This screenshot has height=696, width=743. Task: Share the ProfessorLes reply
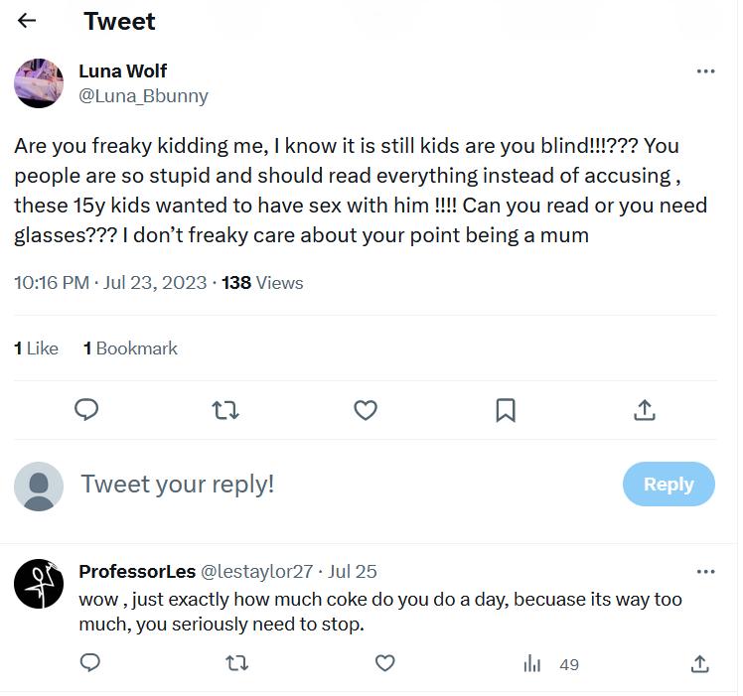coord(699,663)
